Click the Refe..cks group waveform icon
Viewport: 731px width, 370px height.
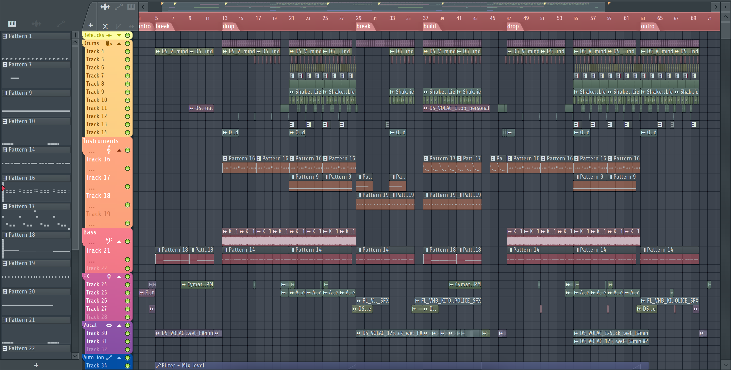[109, 35]
